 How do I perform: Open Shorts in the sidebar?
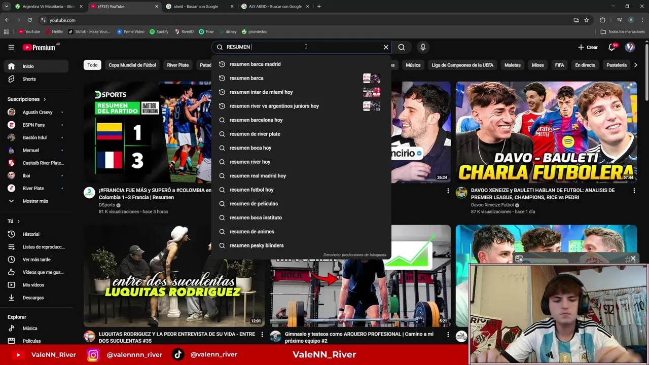click(35, 79)
